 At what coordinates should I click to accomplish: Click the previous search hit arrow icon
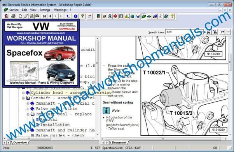click(222, 32)
